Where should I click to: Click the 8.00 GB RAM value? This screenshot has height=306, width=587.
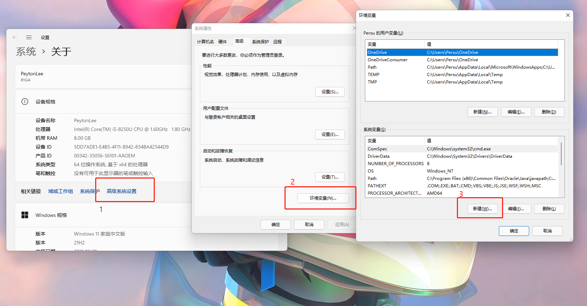pyautogui.click(x=82, y=138)
